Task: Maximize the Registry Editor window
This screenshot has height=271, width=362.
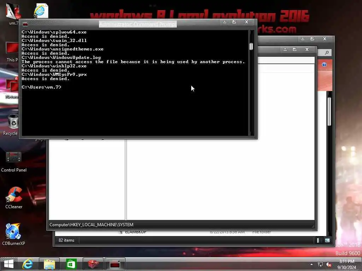Action: (294, 49)
